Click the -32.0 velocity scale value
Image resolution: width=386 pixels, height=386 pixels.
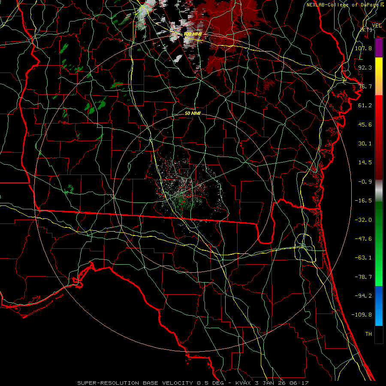363,220
